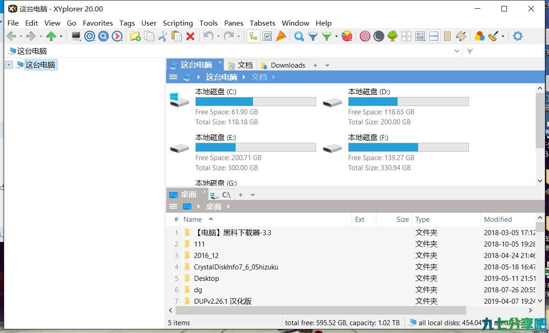Click the blue funnel filter icon
Viewport: 549px width, 333px height.
point(313,36)
